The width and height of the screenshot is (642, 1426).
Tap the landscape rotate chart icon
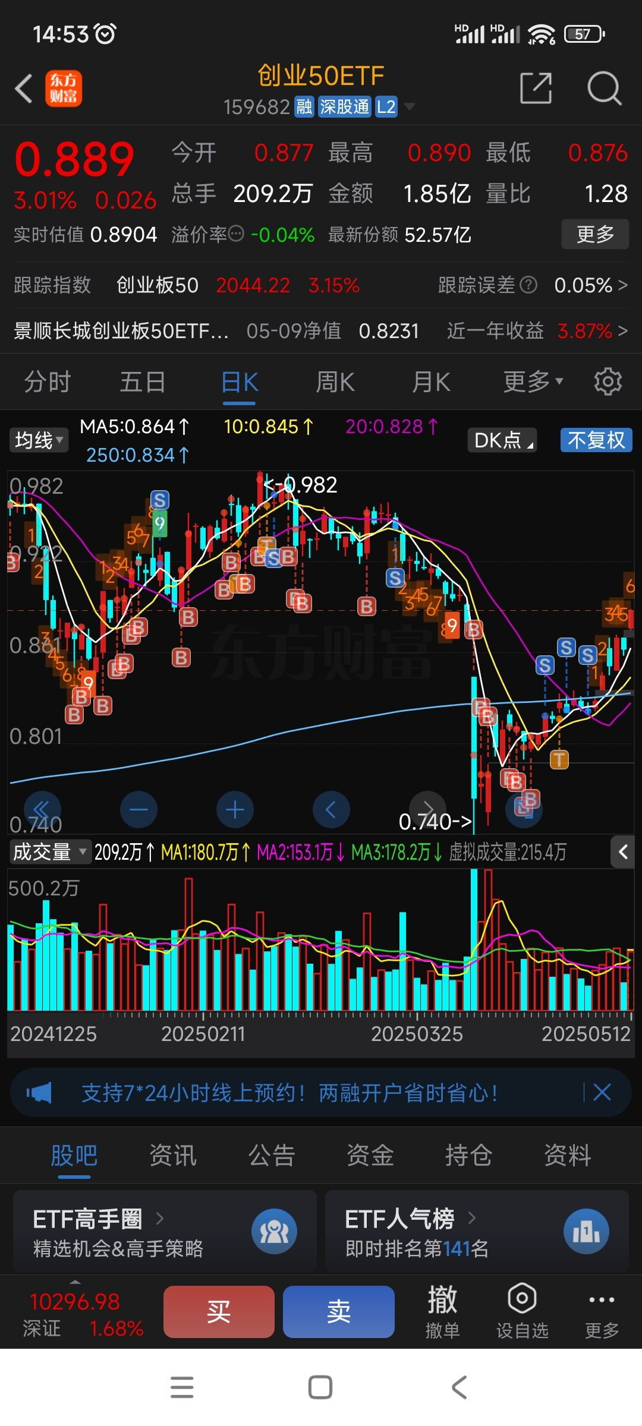pyautogui.click(x=524, y=809)
